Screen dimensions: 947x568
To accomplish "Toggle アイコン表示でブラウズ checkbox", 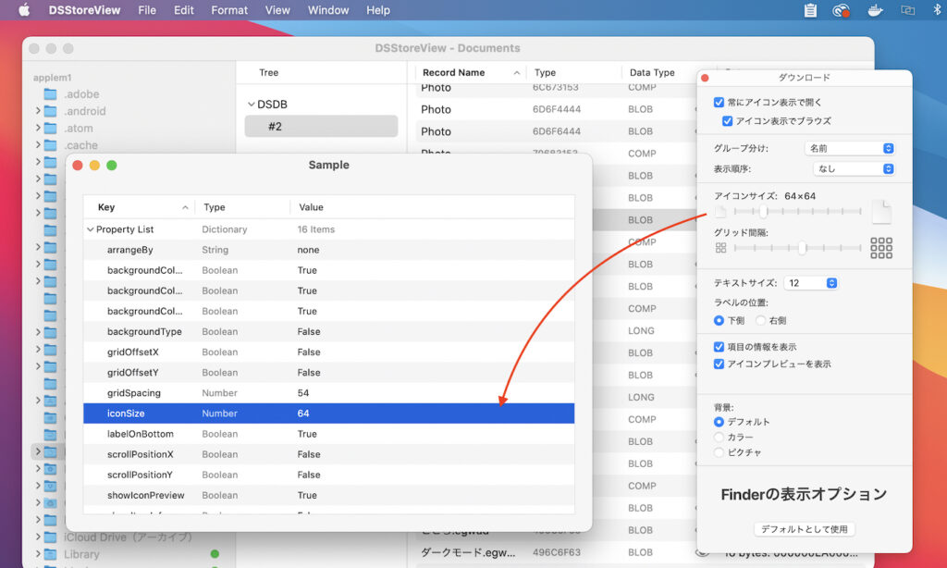I will coord(727,121).
